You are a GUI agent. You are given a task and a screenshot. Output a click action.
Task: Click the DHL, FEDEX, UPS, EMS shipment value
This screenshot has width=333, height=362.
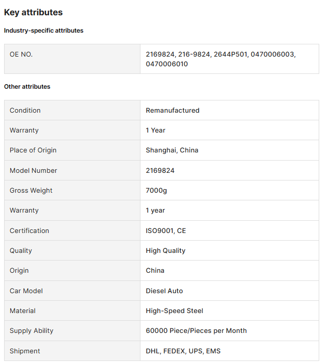tap(183, 351)
